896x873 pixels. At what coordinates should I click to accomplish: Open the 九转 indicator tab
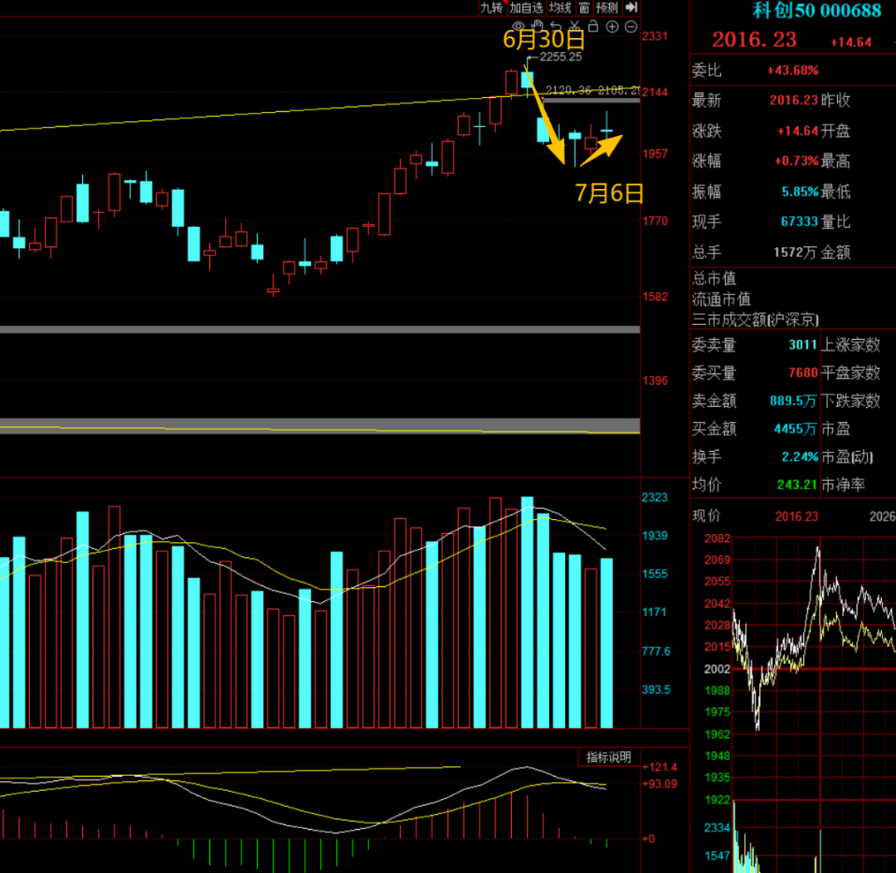[x=491, y=7]
